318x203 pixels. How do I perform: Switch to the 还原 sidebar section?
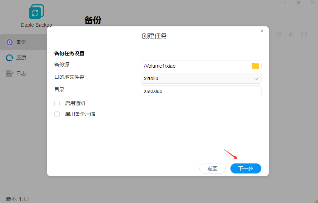tap(21, 58)
